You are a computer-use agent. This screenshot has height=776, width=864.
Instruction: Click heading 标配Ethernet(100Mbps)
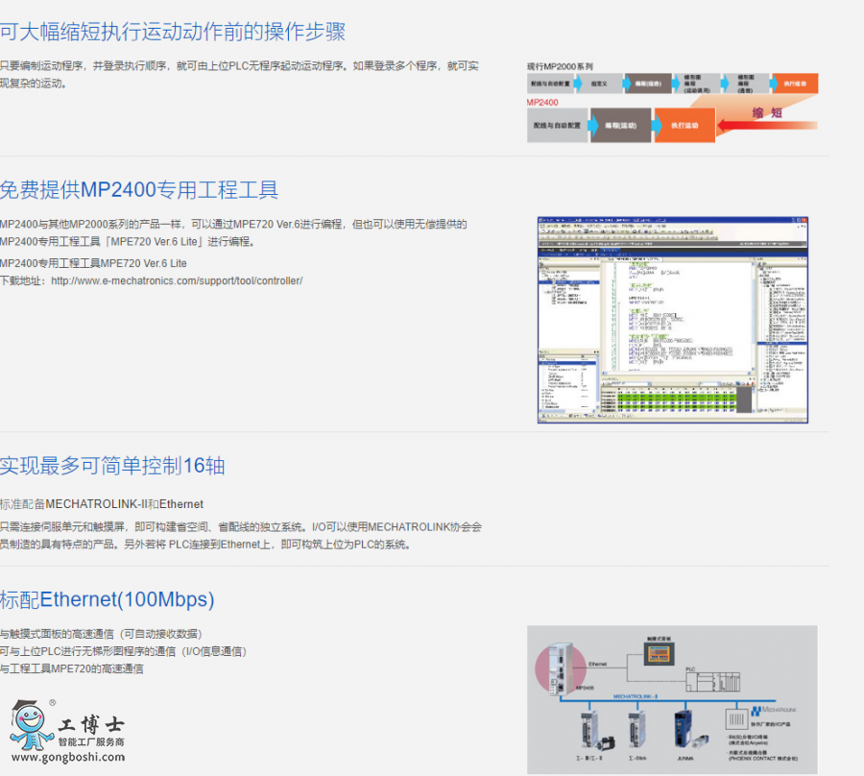pos(108,599)
